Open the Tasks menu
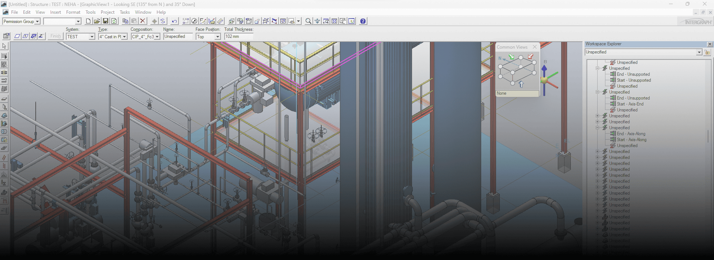The image size is (714, 260). point(125,12)
